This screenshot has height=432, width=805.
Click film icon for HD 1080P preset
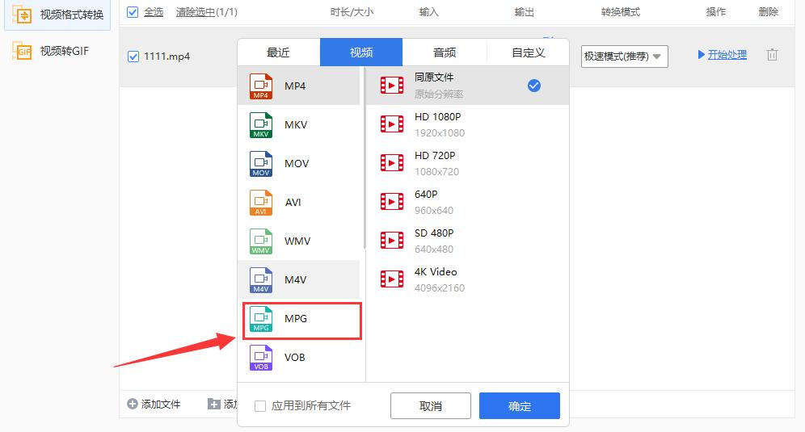(392, 124)
